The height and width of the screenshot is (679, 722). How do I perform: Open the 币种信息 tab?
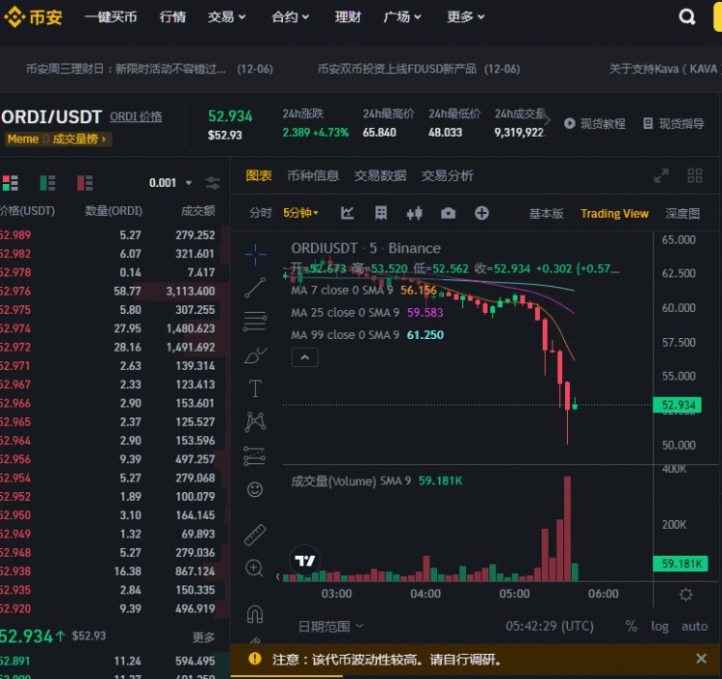point(313,175)
